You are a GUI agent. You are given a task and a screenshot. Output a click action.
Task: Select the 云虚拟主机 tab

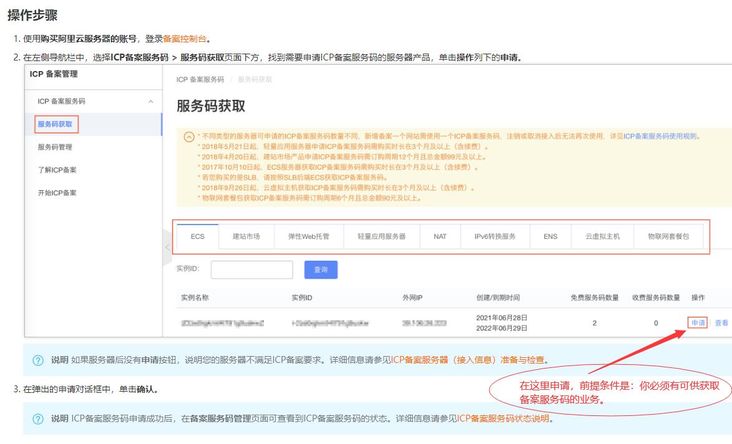[602, 236]
